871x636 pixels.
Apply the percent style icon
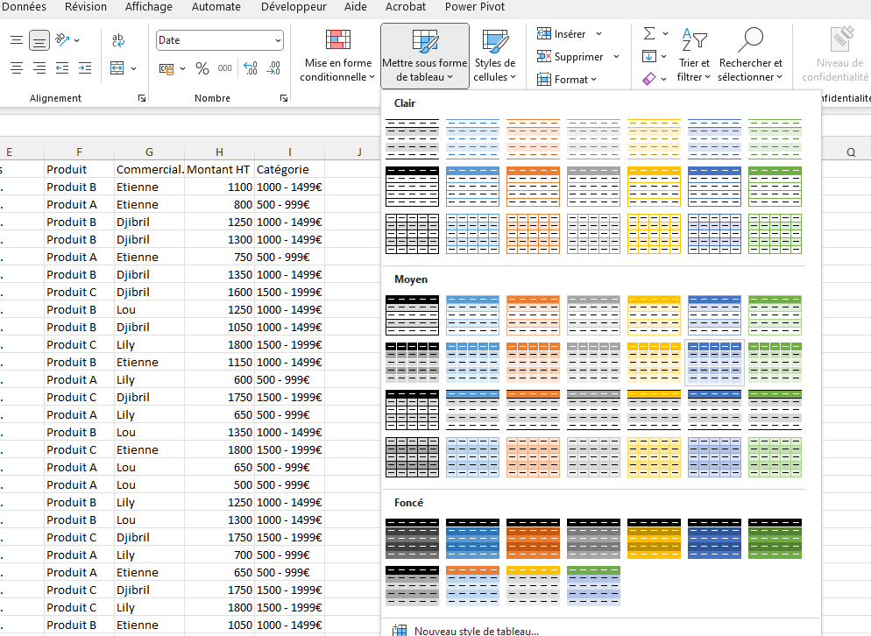(x=202, y=69)
